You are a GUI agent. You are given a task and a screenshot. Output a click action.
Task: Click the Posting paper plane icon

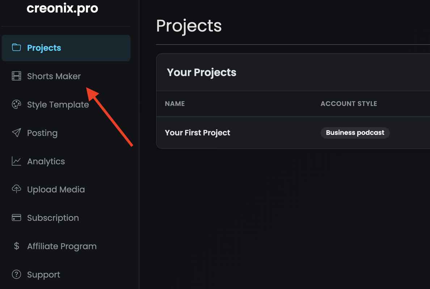coord(16,133)
